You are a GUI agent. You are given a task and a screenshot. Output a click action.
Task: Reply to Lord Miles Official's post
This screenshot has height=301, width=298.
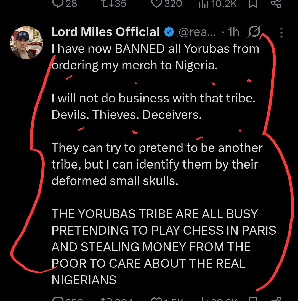[x=57, y=299]
